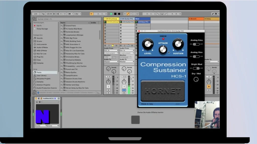Image resolution: width=257 pixels, height=144 pixels.
Task: Toggle the Follow button in transport bar
Action: coord(91,14)
